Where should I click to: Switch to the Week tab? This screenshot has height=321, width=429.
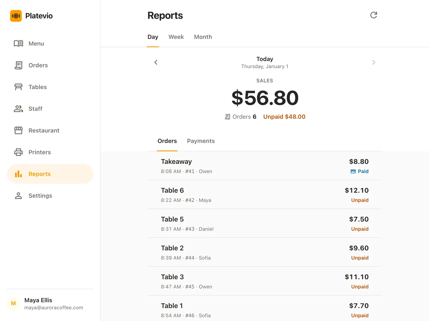176,37
